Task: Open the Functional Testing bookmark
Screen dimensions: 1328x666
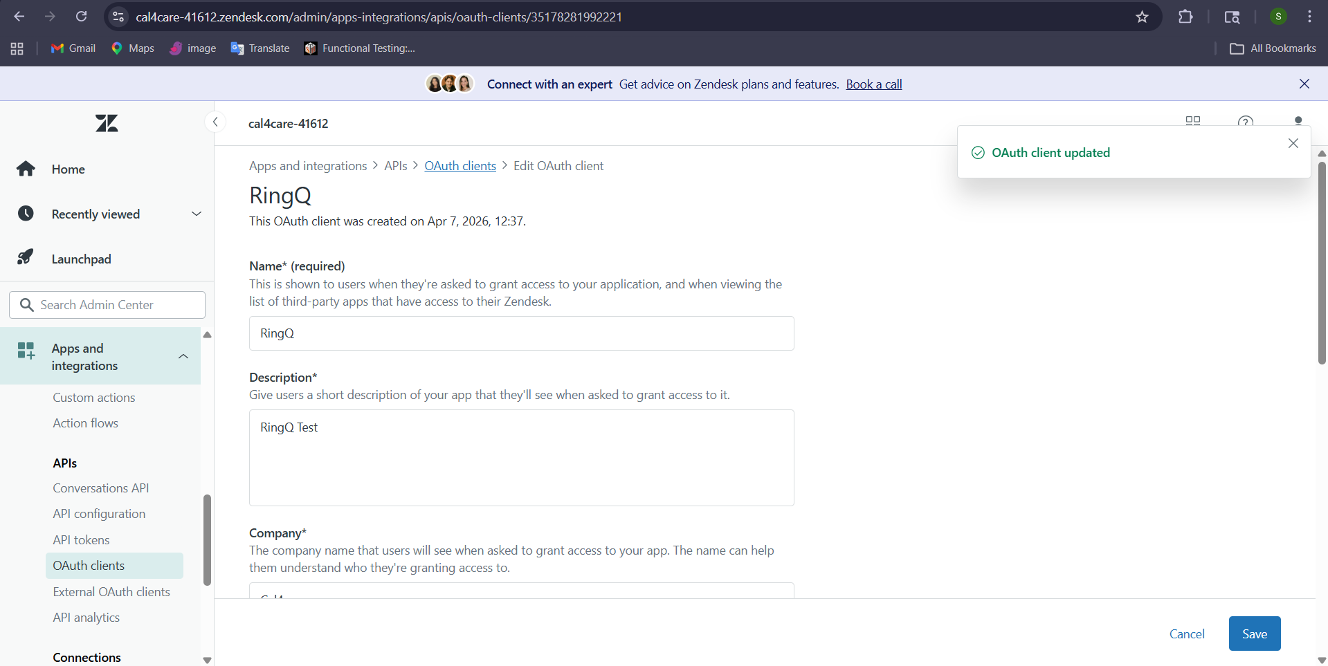Action: (360, 48)
